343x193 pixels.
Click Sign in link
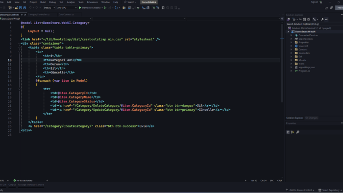click(x=315, y=2)
